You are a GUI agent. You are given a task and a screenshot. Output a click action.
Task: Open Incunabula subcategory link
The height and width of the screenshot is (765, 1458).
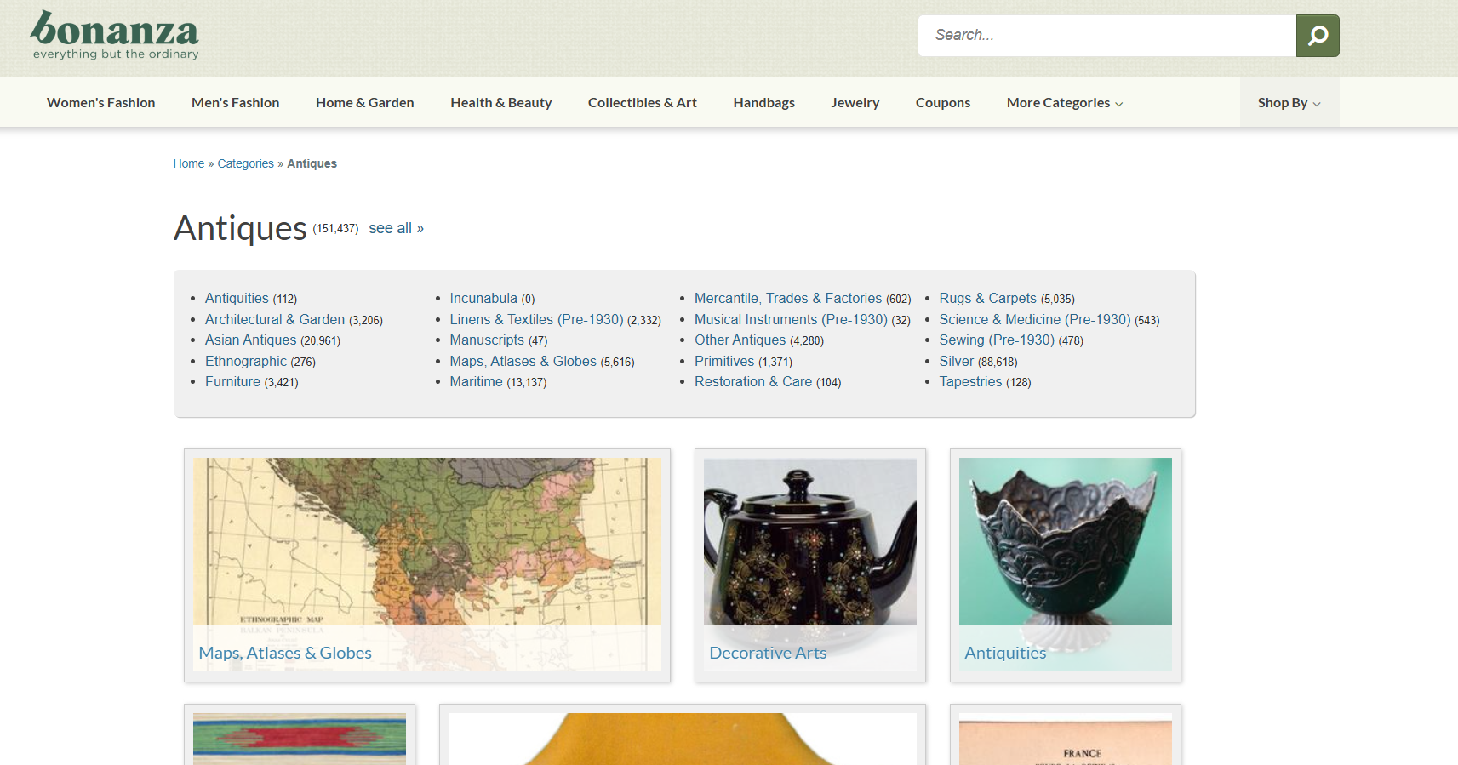(483, 299)
